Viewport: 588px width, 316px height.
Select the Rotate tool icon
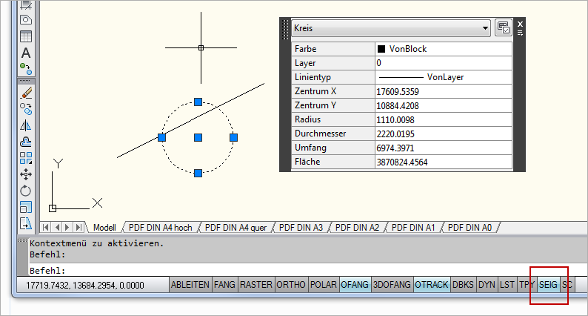(x=26, y=191)
